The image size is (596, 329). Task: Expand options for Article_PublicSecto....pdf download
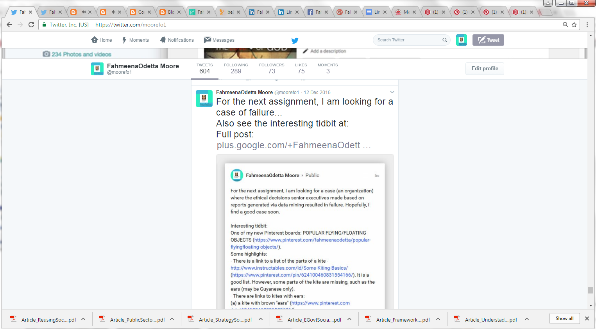tap(172, 319)
